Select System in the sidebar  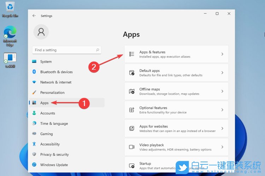(x=46, y=62)
